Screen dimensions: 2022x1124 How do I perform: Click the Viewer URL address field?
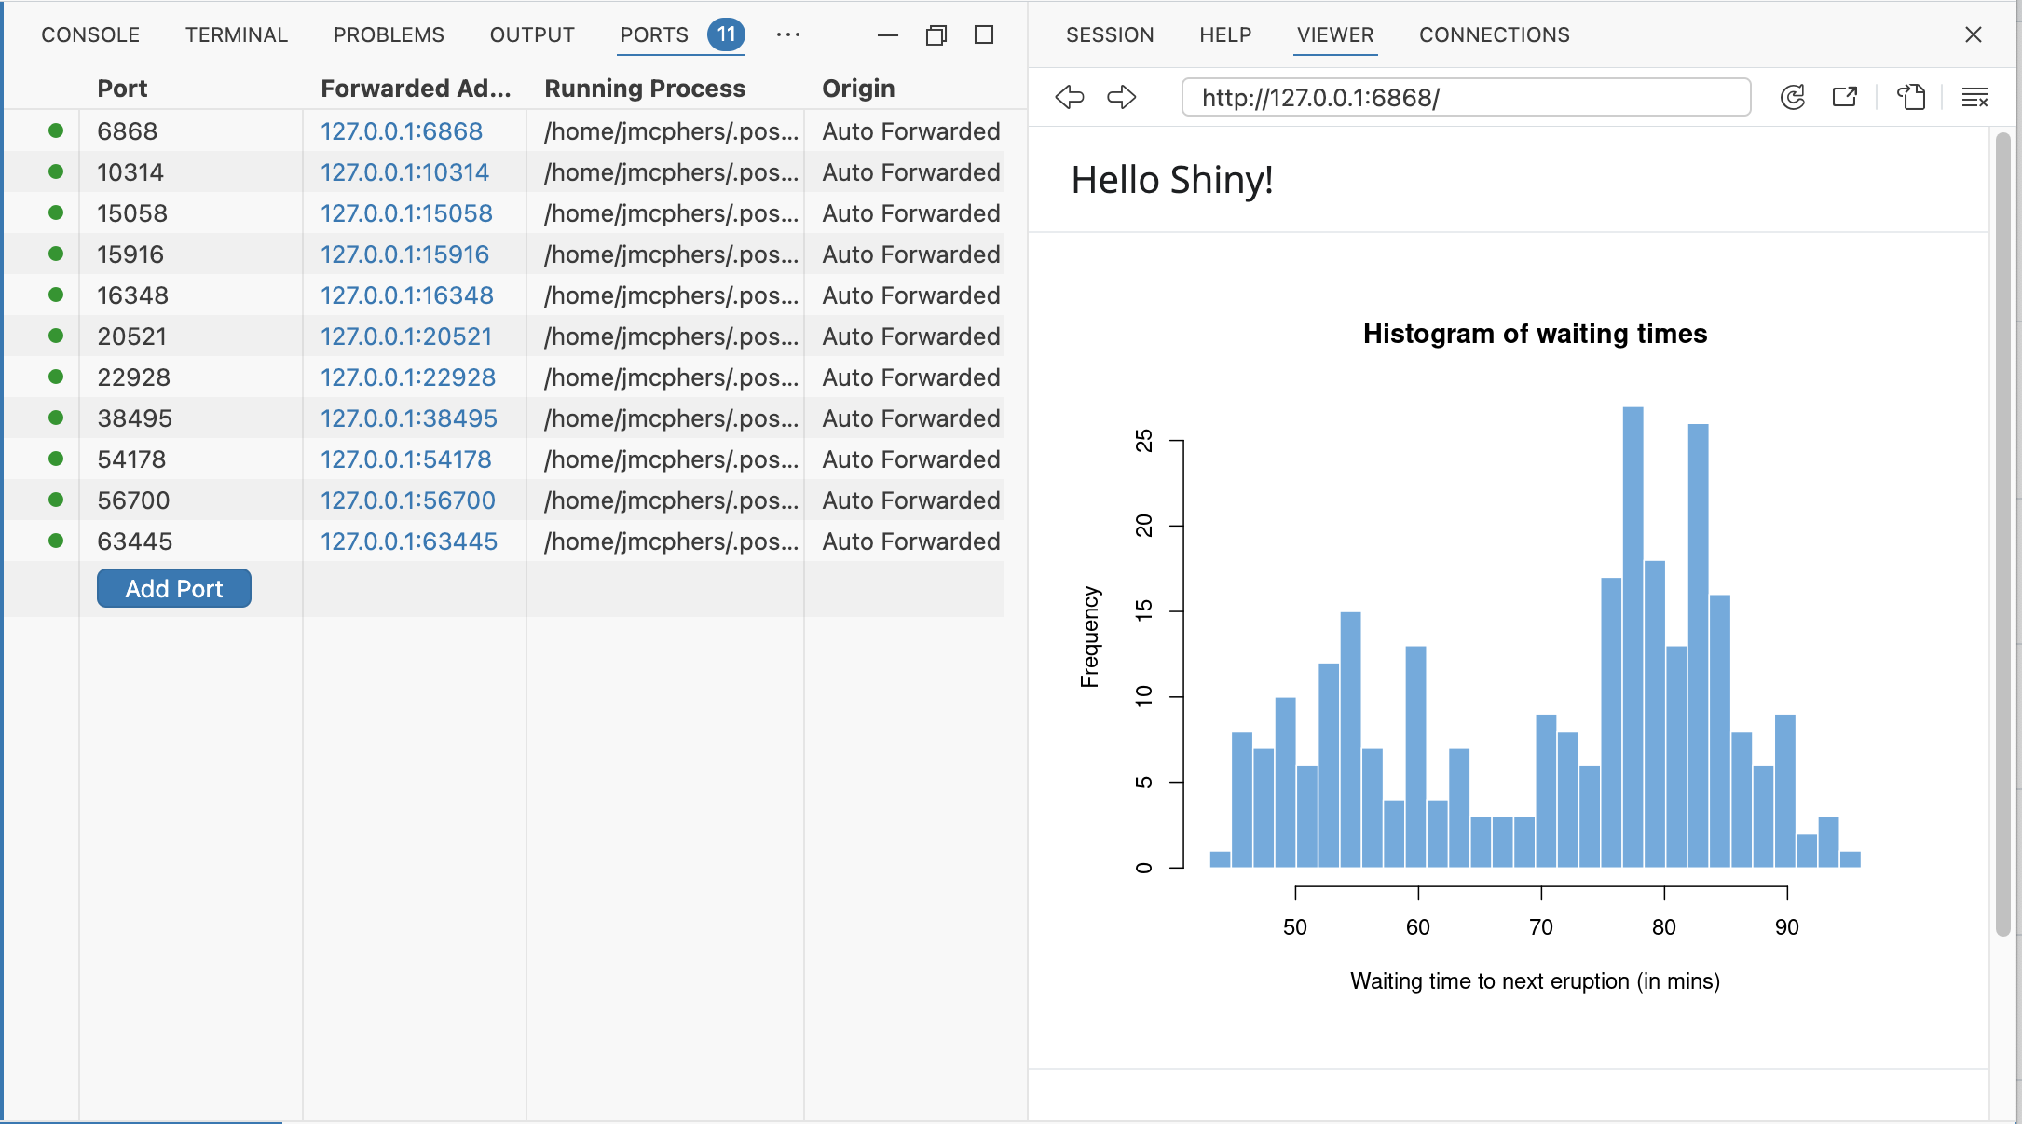tap(1465, 97)
